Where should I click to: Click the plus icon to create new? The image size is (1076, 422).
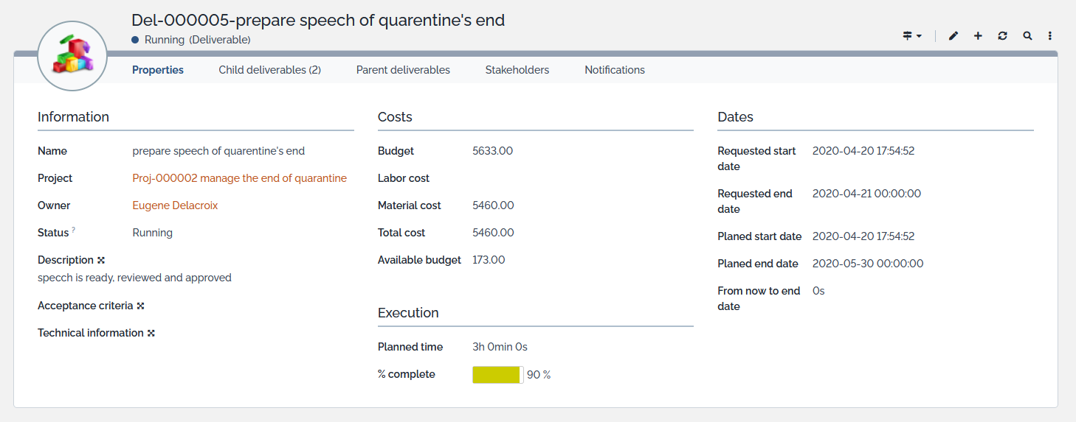tap(978, 36)
